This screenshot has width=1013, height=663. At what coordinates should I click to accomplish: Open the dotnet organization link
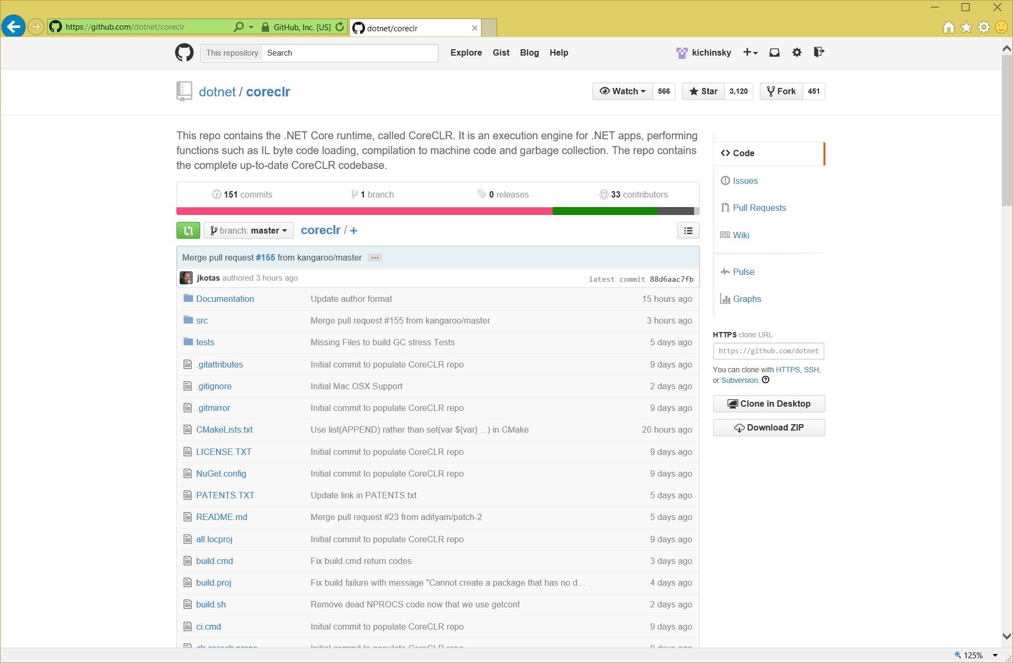point(217,92)
